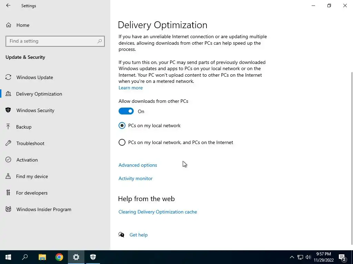353x264 pixels.
Task: Open the Learn more link
Action: 131,88
